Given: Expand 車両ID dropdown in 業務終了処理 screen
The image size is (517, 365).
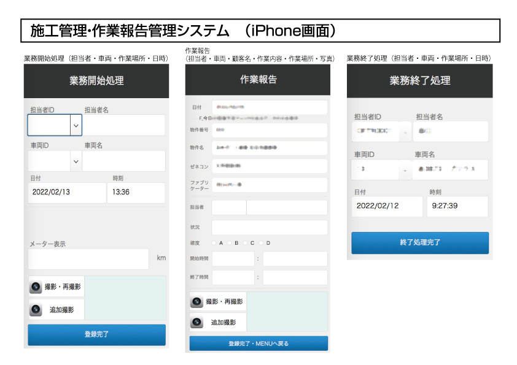Looking at the screenshot, I should pos(406,170).
